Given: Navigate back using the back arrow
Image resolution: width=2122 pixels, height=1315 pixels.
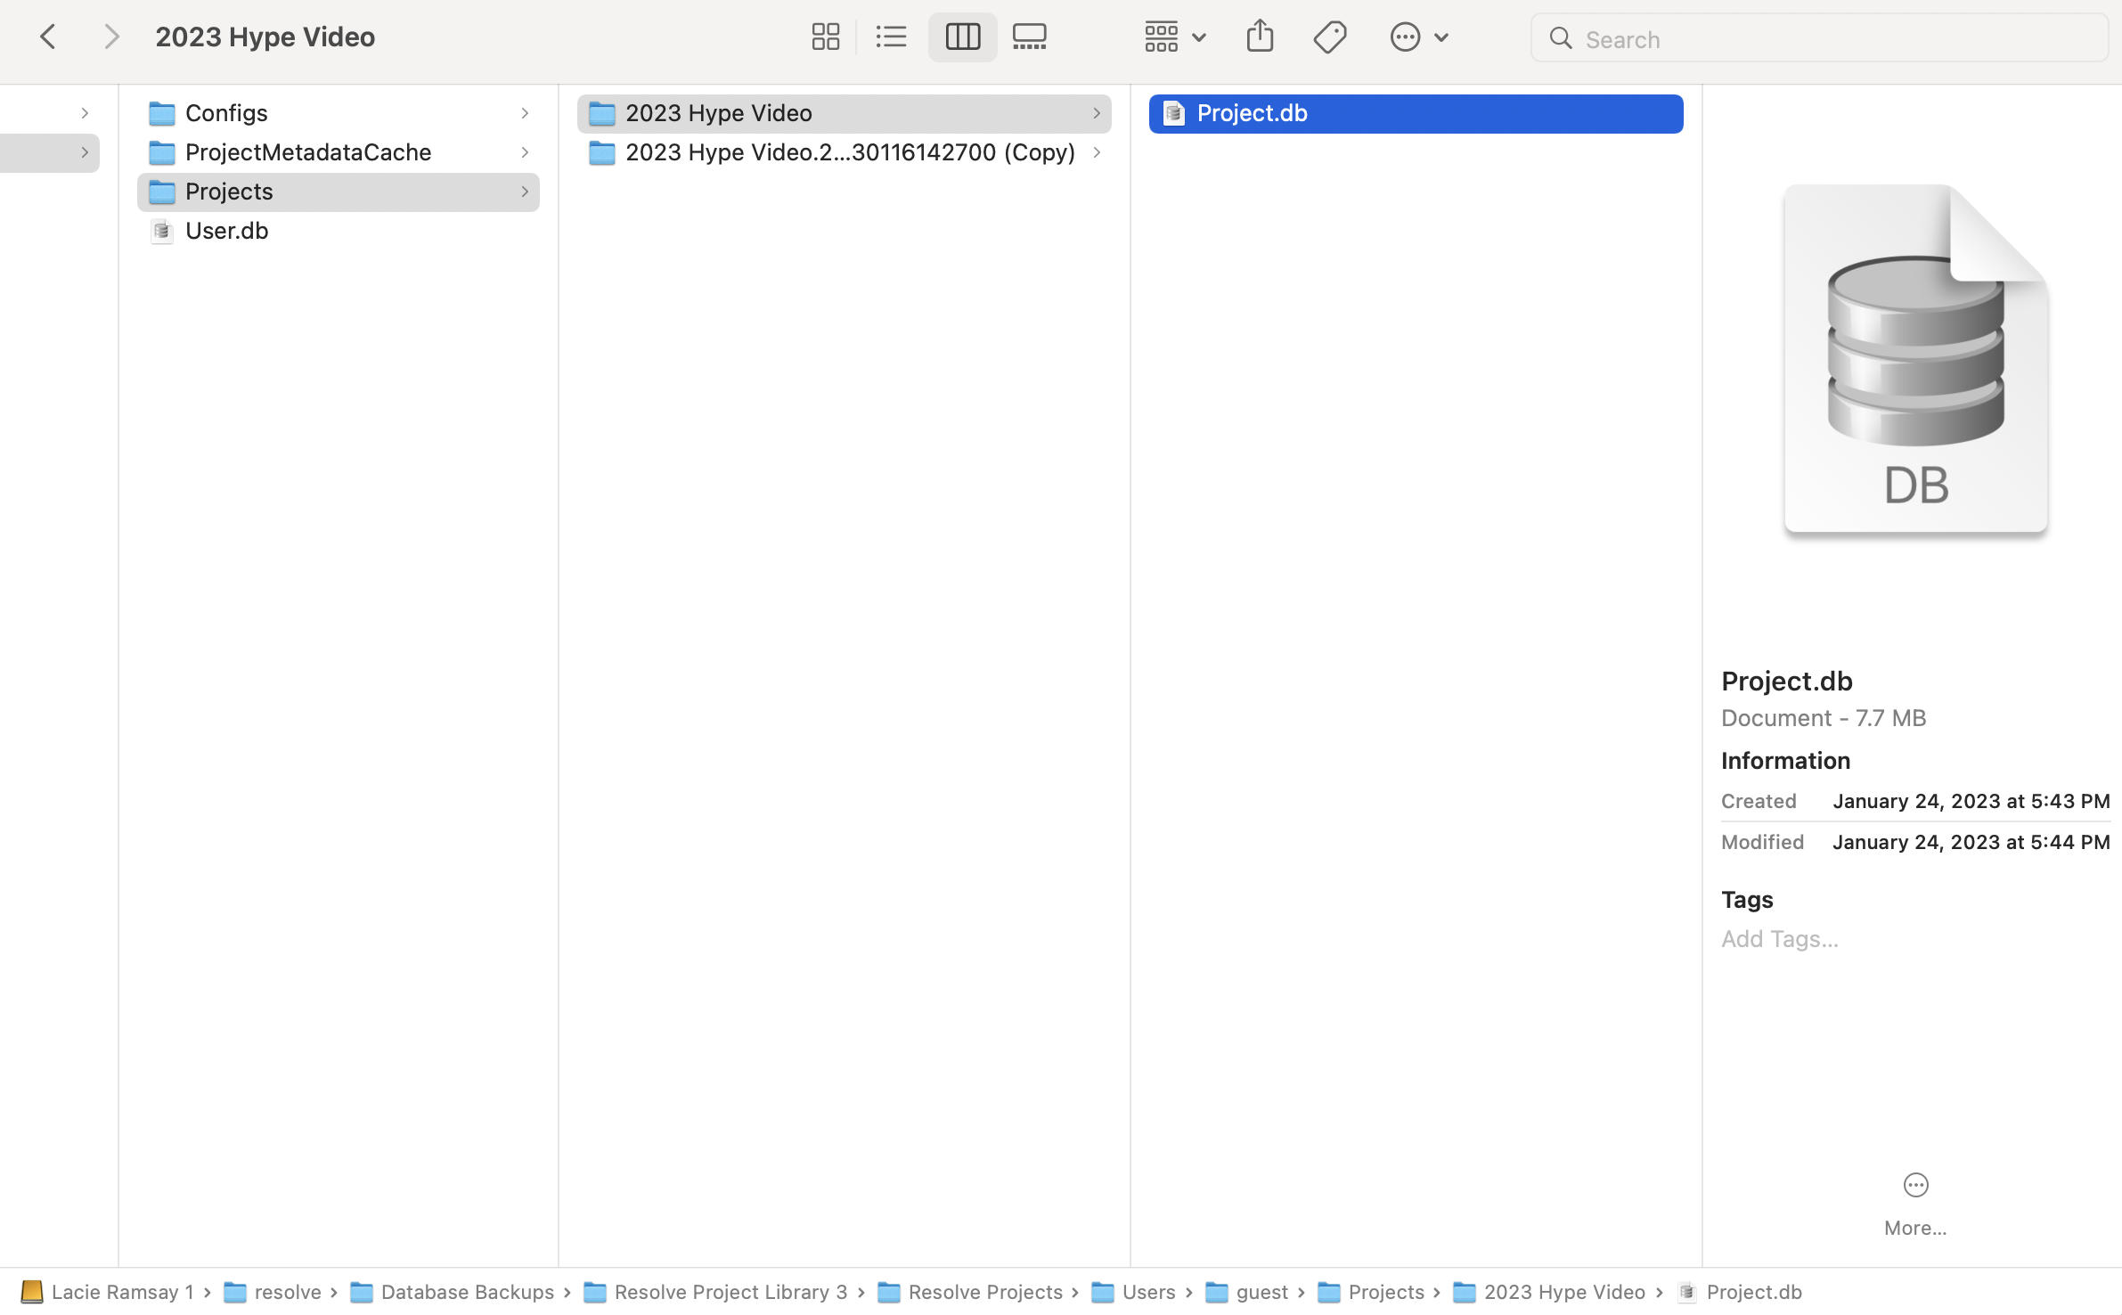Looking at the screenshot, I should click(47, 37).
